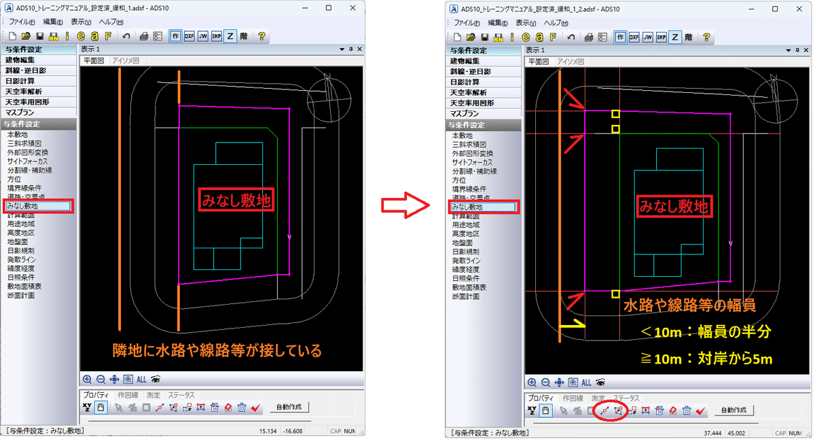This screenshot has width=815, height=441.
Task: Click Undo arrow in 緩和_1_2.adsf window
Action: tap(571, 37)
